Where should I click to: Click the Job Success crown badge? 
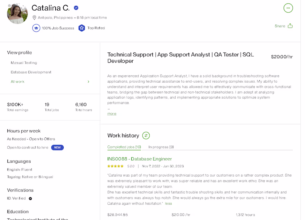[x=36, y=28]
